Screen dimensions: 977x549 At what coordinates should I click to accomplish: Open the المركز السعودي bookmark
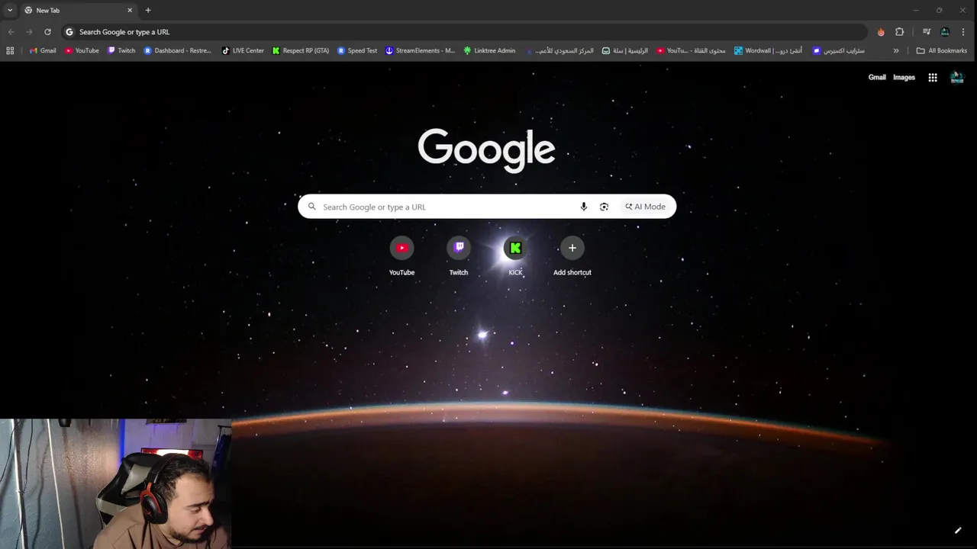tap(559, 50)
